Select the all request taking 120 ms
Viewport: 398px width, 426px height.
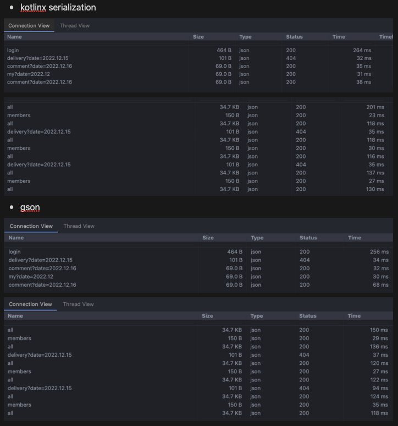pyautogui.click(x=198, y=363)
